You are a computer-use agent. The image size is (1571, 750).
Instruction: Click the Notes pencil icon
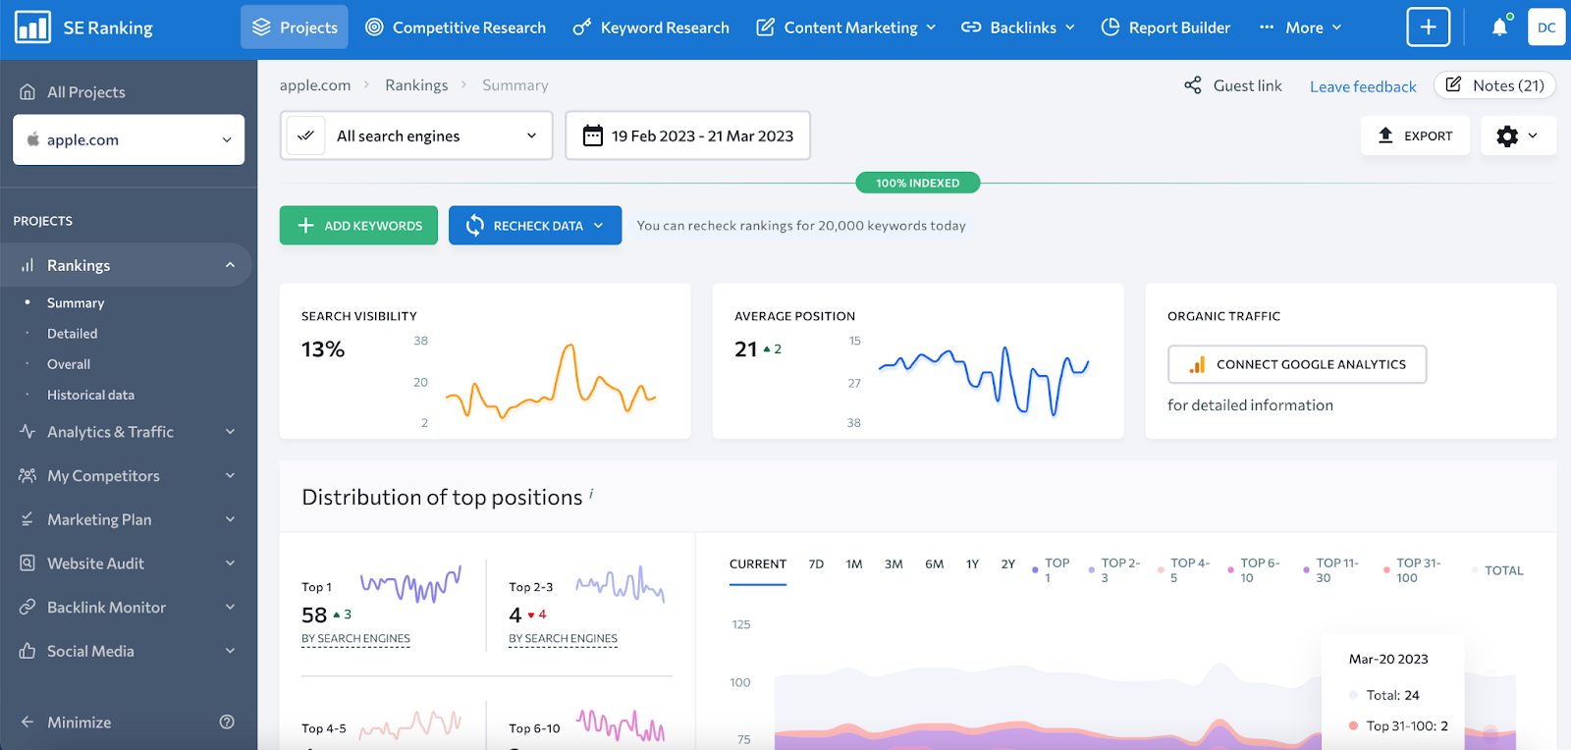[1453, 84]
